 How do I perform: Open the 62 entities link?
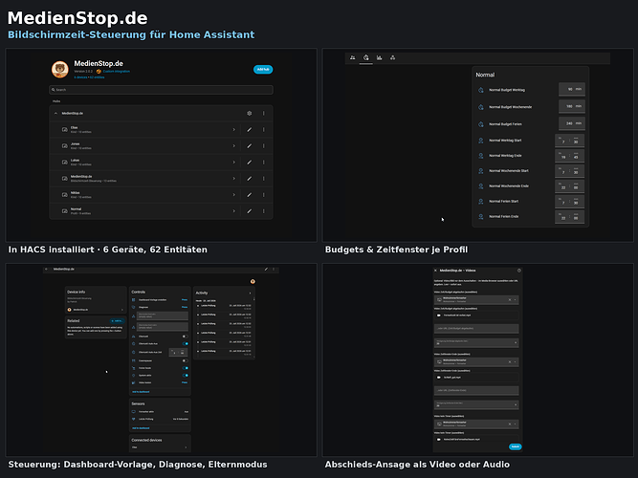[98, 76]
